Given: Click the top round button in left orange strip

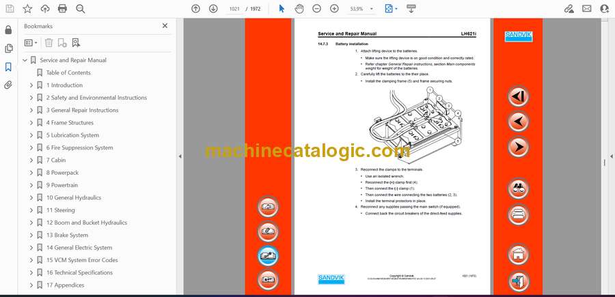Looking at the screenshot, I should click(x=268, y=207).
